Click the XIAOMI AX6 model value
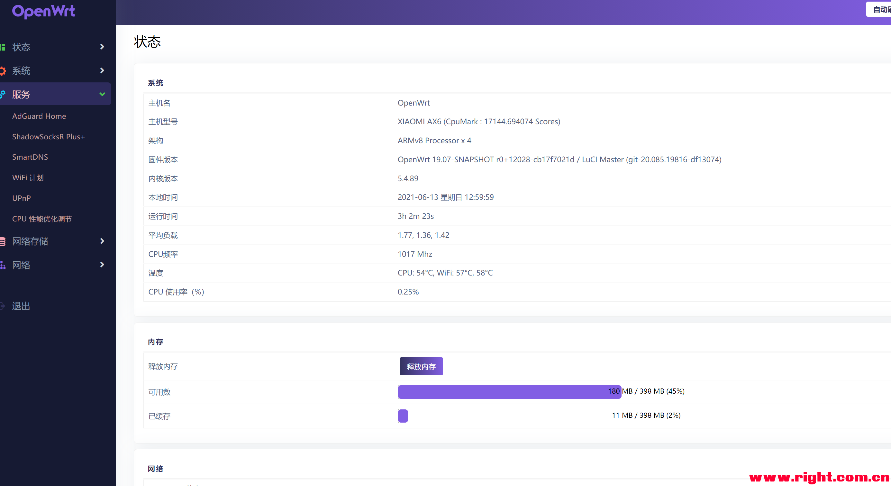 (x=479, y=122)
